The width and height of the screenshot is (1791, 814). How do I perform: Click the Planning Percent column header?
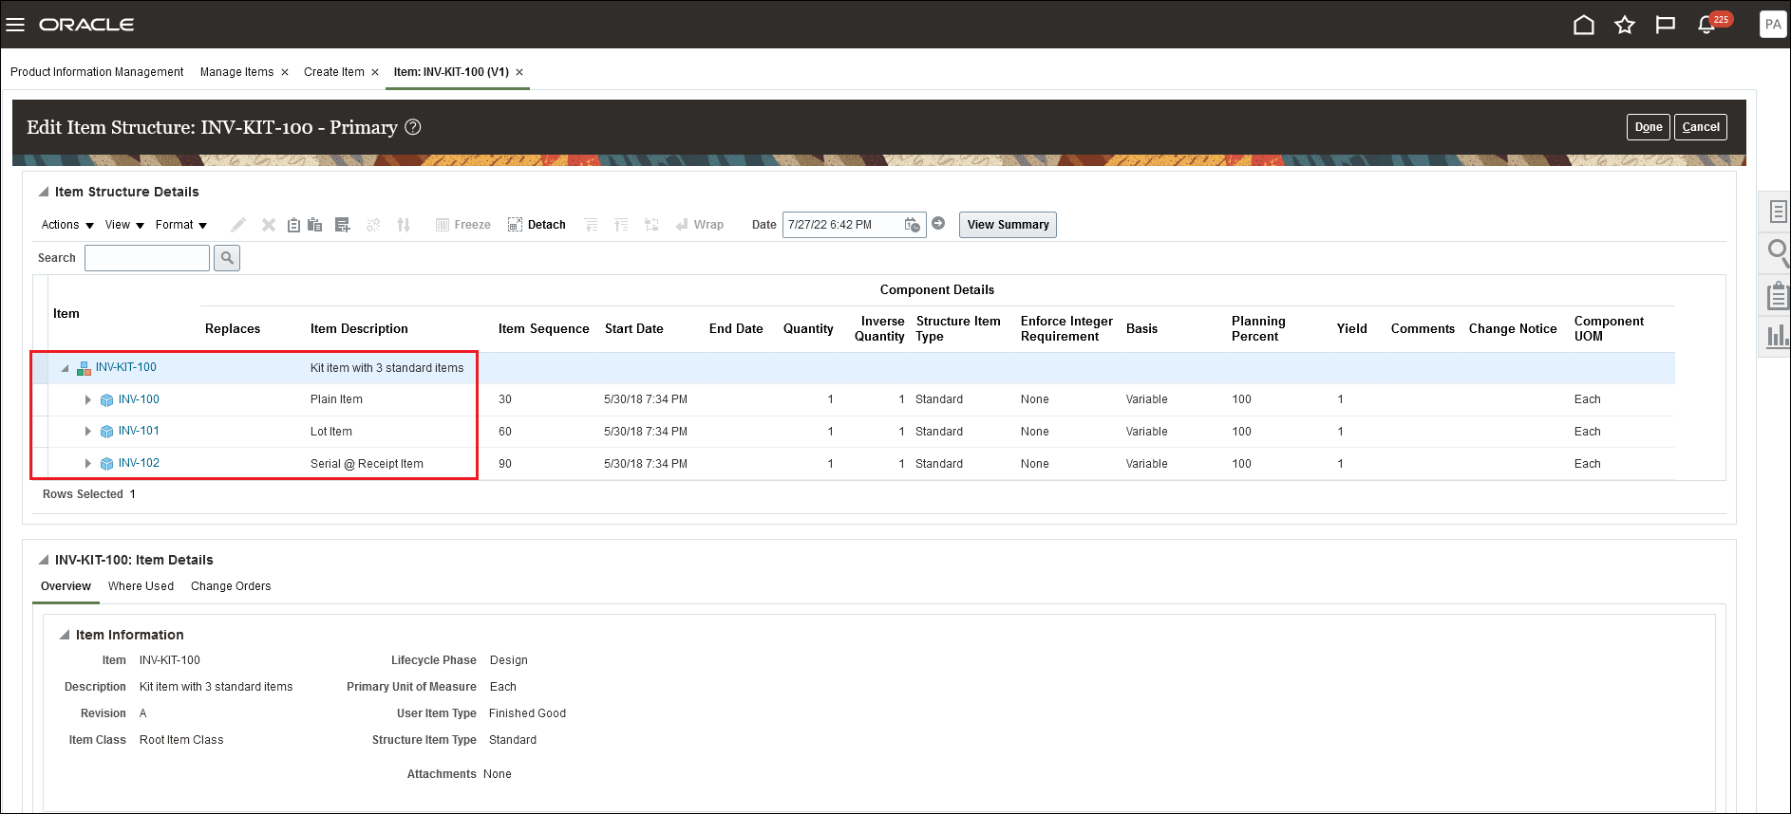[1258, 329]
